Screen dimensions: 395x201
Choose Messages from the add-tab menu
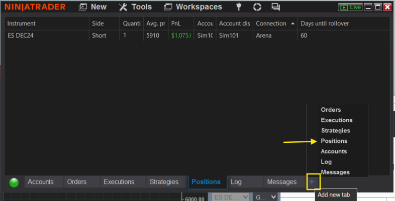click(337, 172)
